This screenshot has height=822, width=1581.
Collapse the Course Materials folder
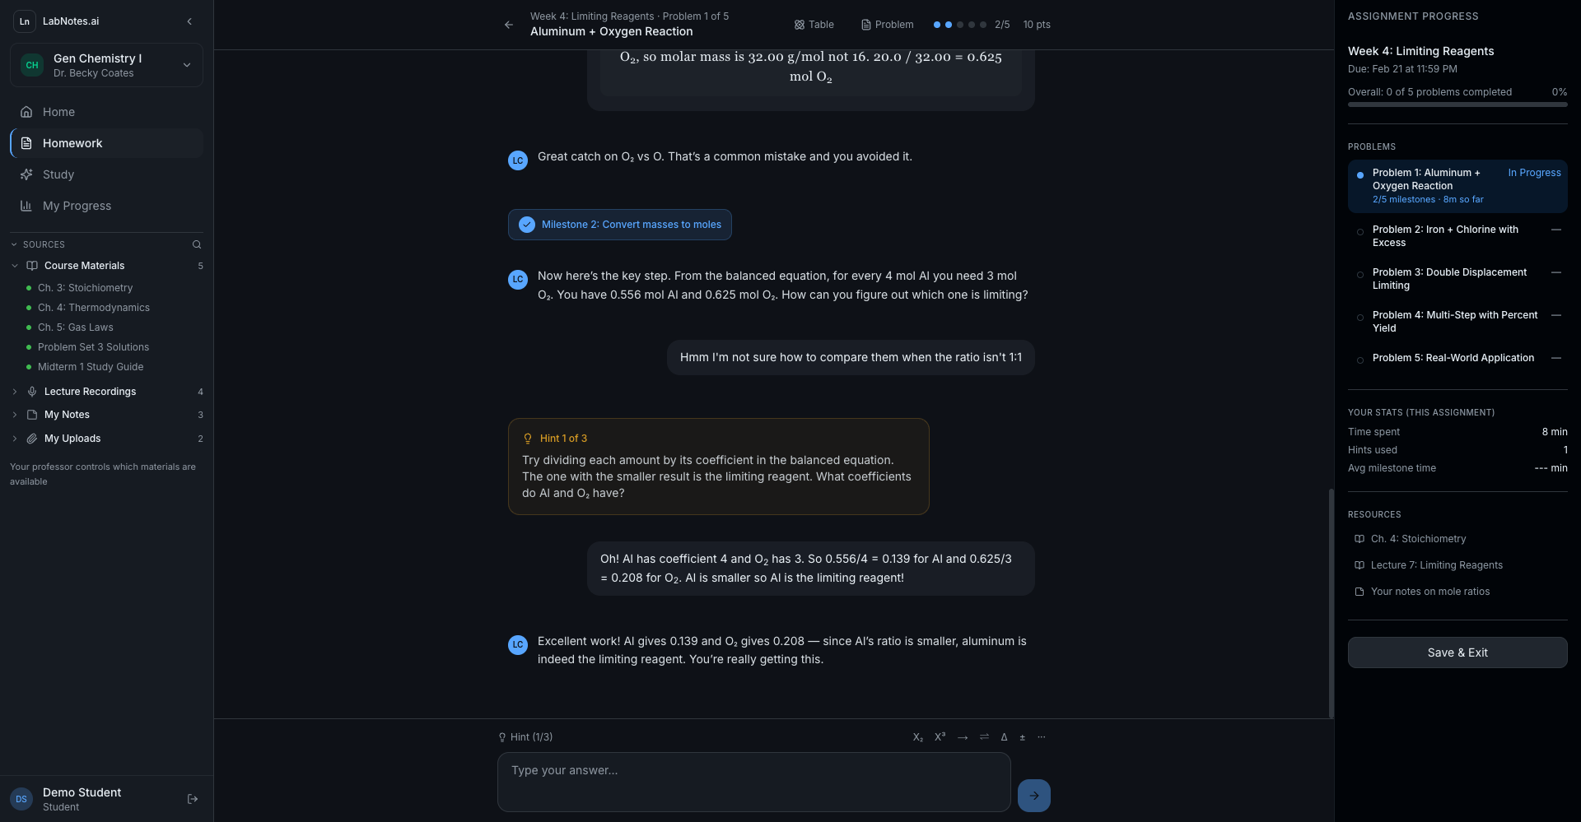pos(15,266)
